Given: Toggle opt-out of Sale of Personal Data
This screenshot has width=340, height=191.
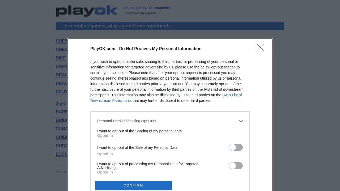Looking at the screenshot, I should point(236,147).
